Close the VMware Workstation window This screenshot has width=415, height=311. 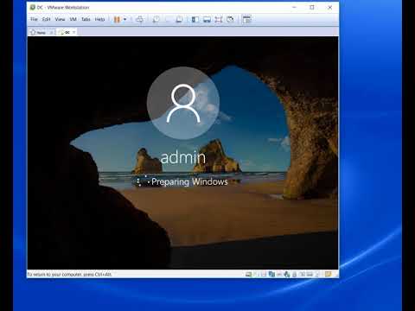pyautogui.click(x=330, y=7)
